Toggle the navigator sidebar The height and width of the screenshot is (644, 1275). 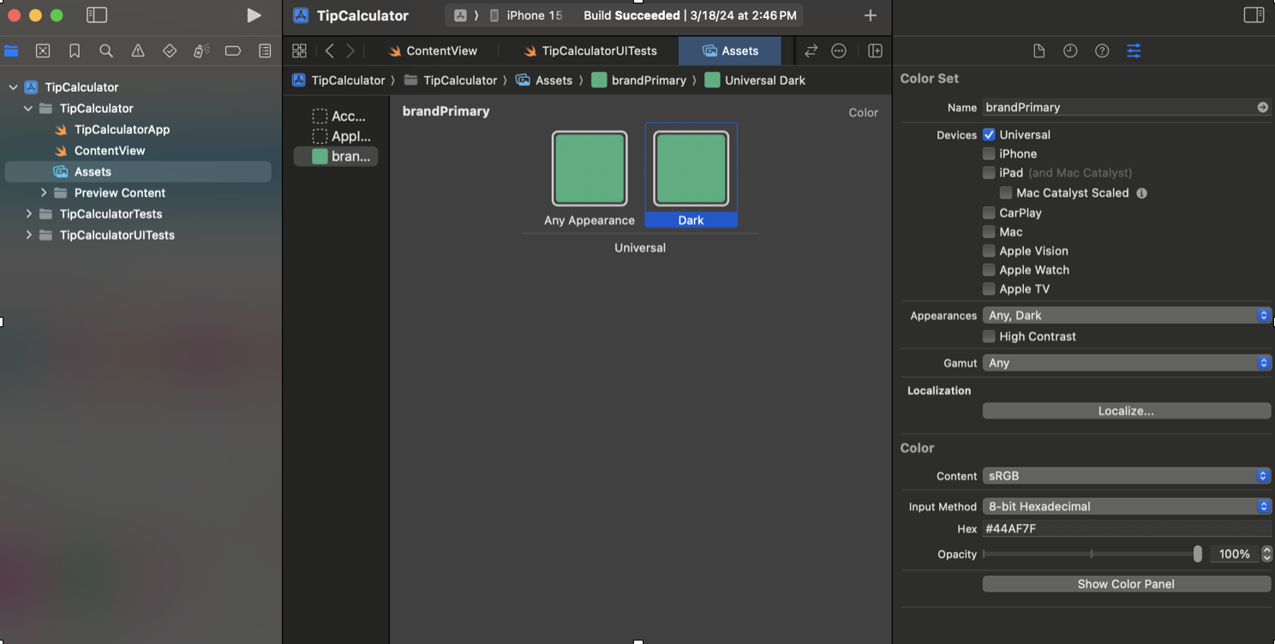point(97,15)
